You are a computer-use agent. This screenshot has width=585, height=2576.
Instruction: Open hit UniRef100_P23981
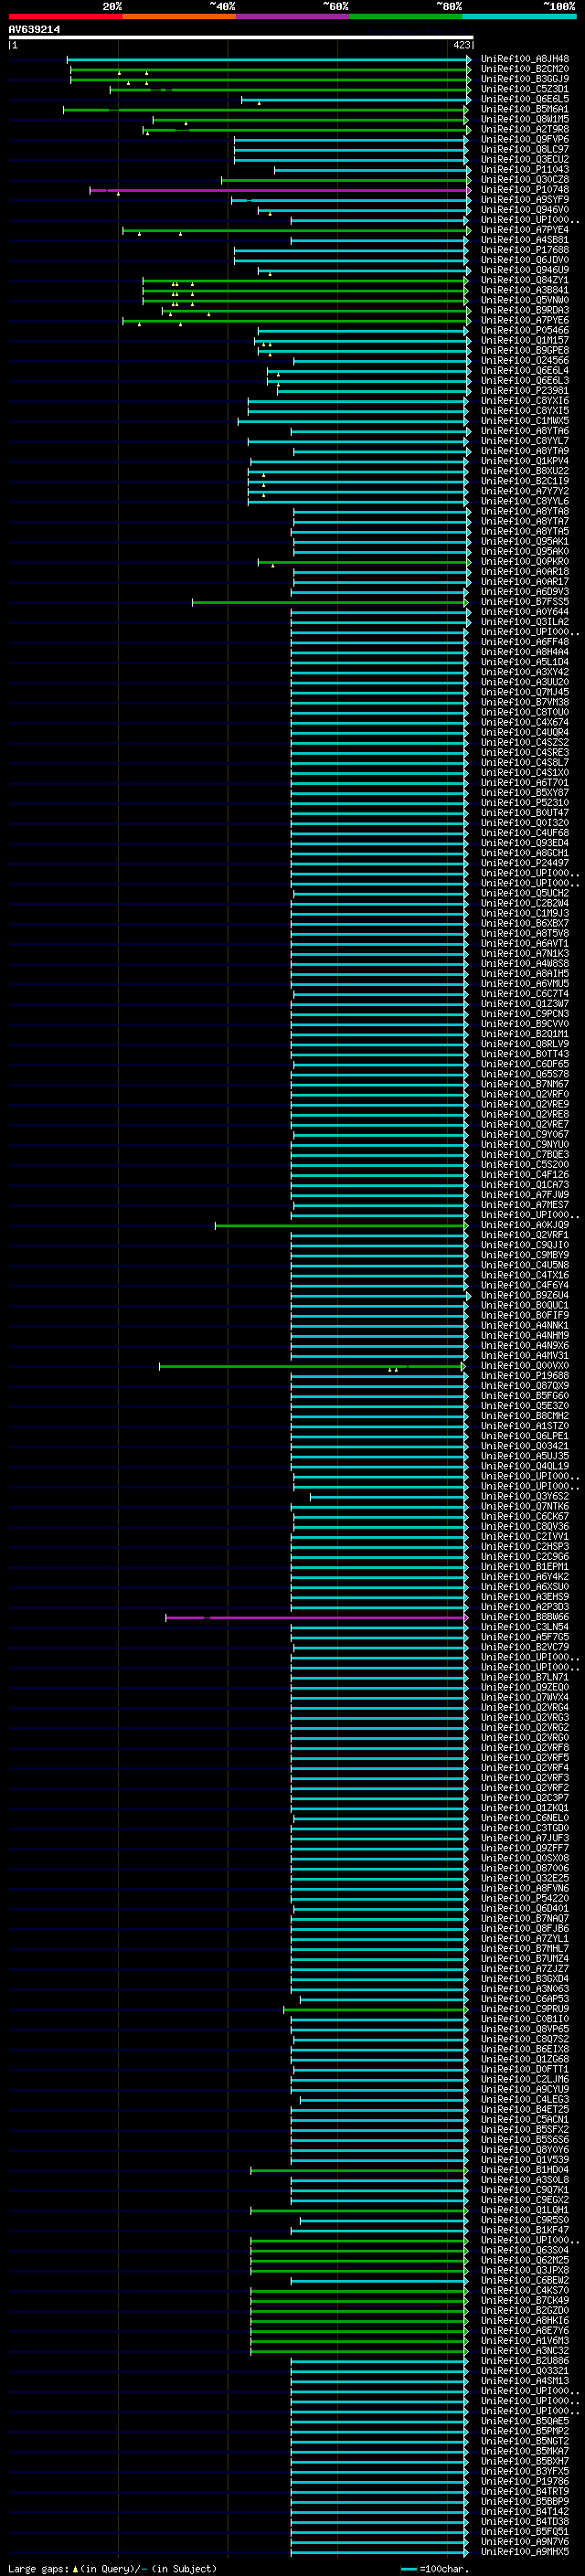pyautogui.click(x=525, y=391)
